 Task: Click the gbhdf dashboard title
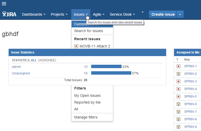coord(10,34)
